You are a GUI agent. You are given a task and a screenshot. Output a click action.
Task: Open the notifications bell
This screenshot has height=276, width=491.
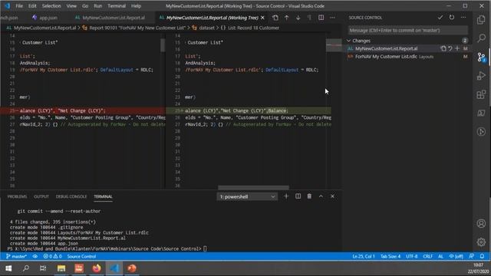click(482, 256)
